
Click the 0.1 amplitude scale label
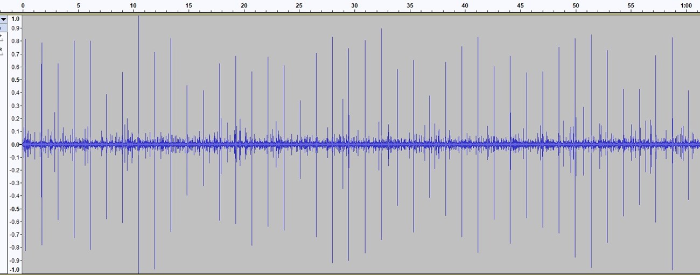coord(15,131)
